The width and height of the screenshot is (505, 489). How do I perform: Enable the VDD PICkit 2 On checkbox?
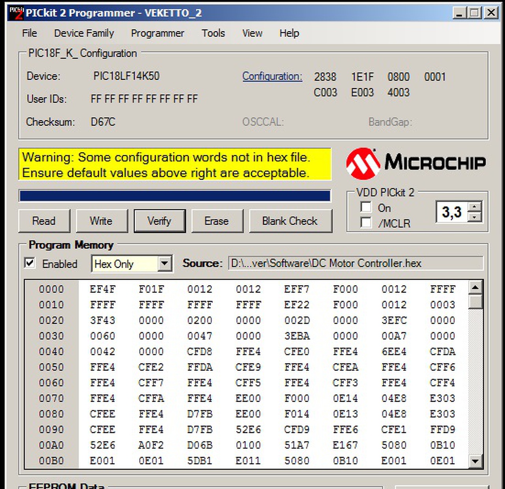pos(366,207)
